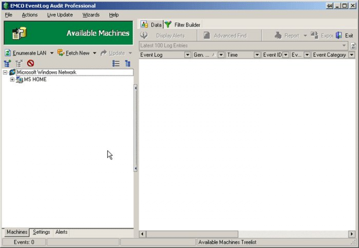Switch to the list view icon
The image size is (359, 248).
pyautogui.click(x=116, y=63)
